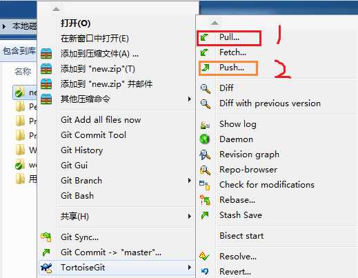Click the Rebase icon
Image resolution: width=358 pixels, height=278 pixels.
pos(205,200)
